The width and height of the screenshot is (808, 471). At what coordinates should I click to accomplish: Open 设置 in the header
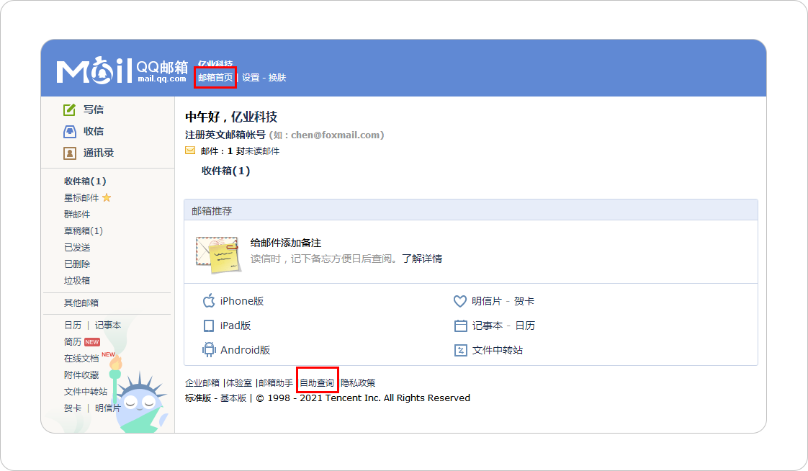tap(251, 77)
